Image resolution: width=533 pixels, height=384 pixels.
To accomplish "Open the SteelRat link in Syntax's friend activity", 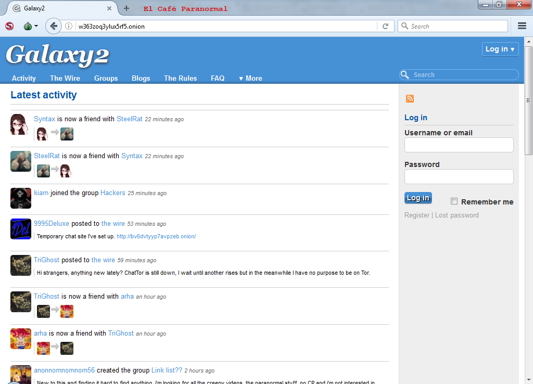I will pos(130,119).
